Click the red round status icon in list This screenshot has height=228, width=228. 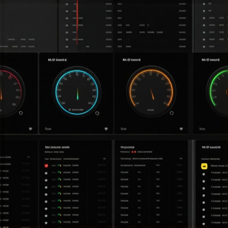[46, 166]
